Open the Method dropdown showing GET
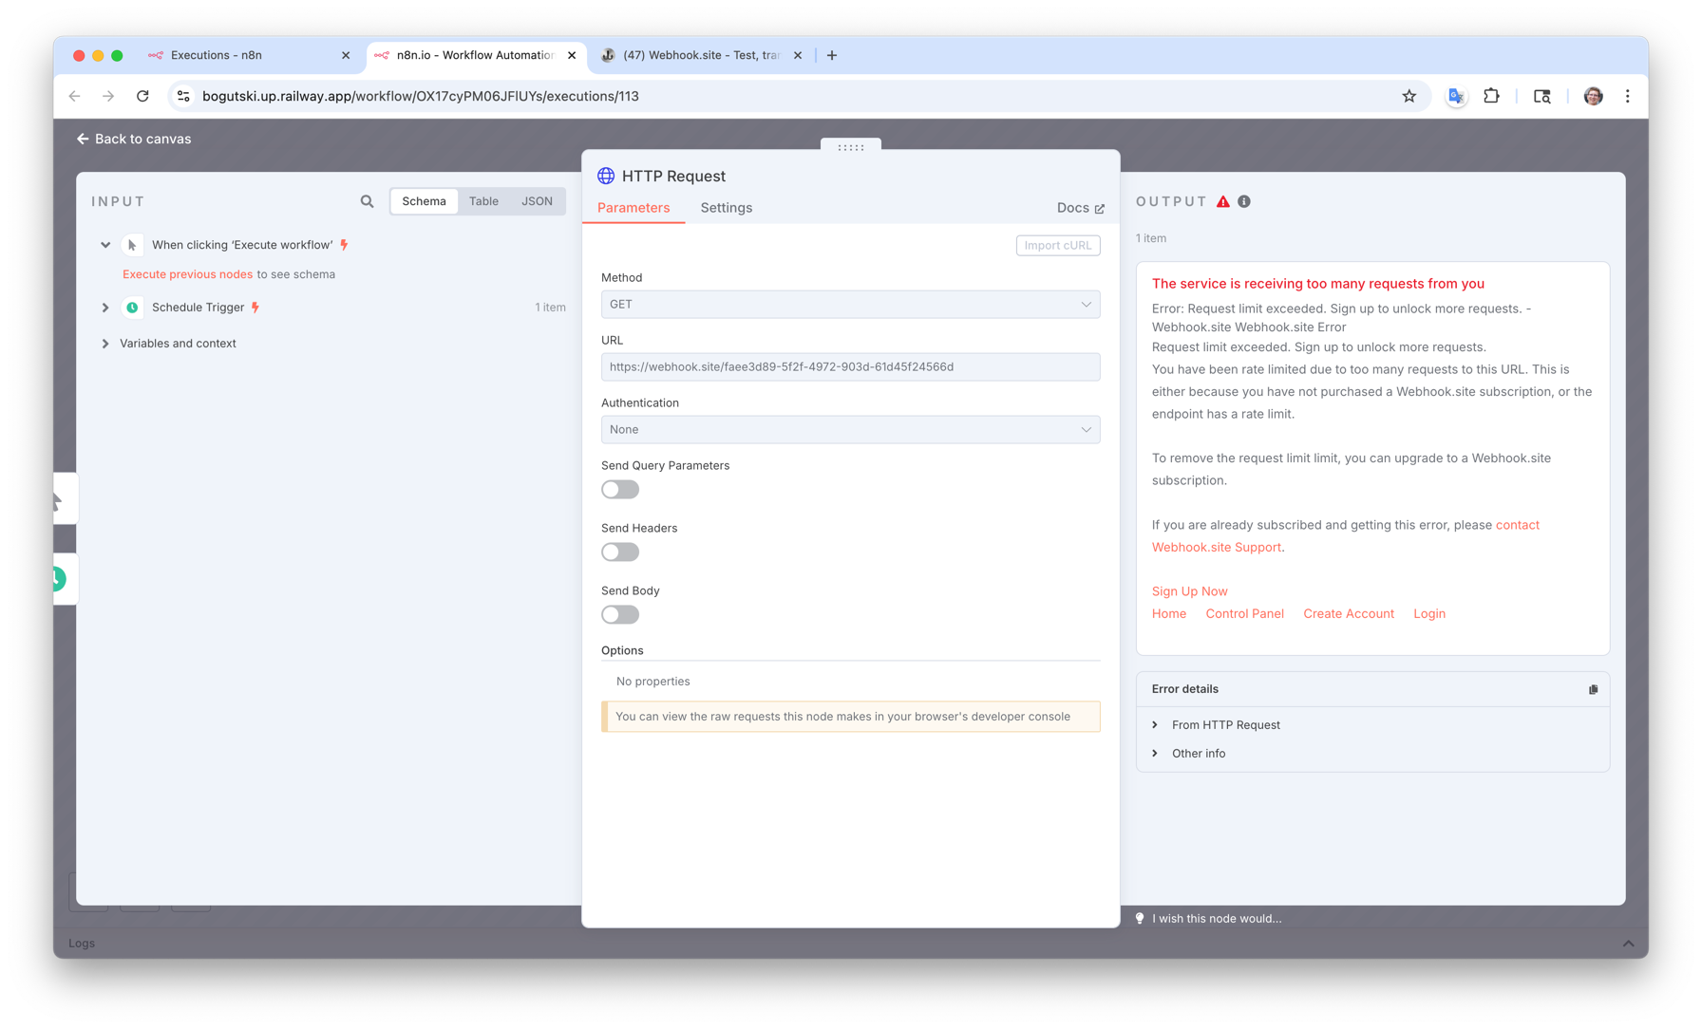Viewport: 1702px width, 1029px height. pyautogui.click(x=850, y=305)
